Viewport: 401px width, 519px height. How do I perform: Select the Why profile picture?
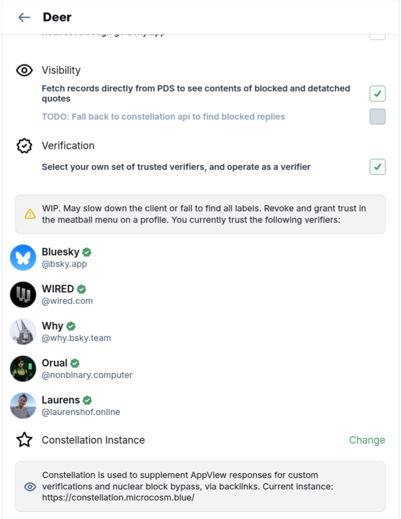[23, 332]
